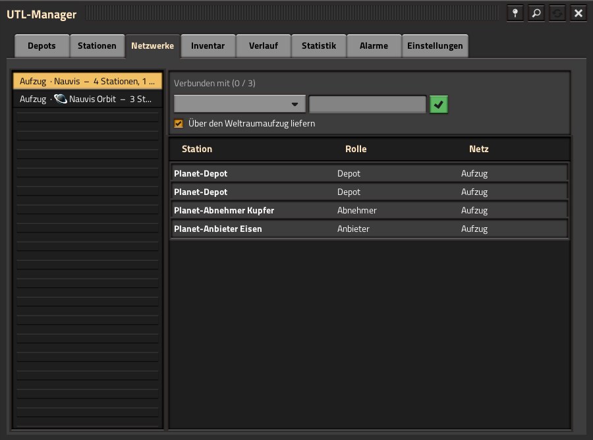Switch to the Alarme tab
This screenshot has width=593, height=440.
pyautogui.click(x=374, y=45)
